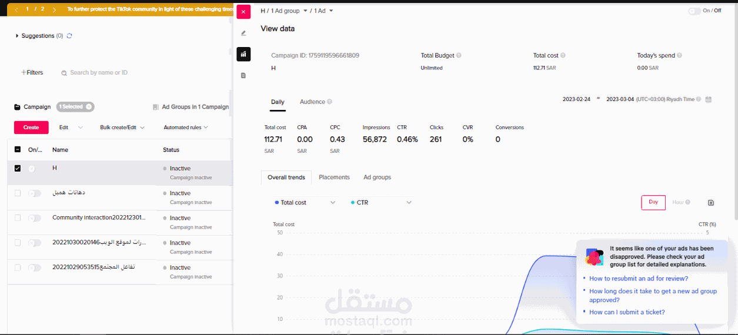Open the Total cost metric dropdown
This screenshot has width=738, height=335.
305,202
